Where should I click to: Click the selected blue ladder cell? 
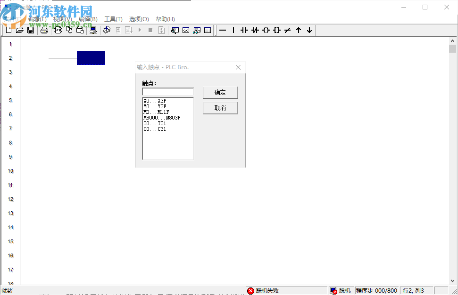click(91, 58)
